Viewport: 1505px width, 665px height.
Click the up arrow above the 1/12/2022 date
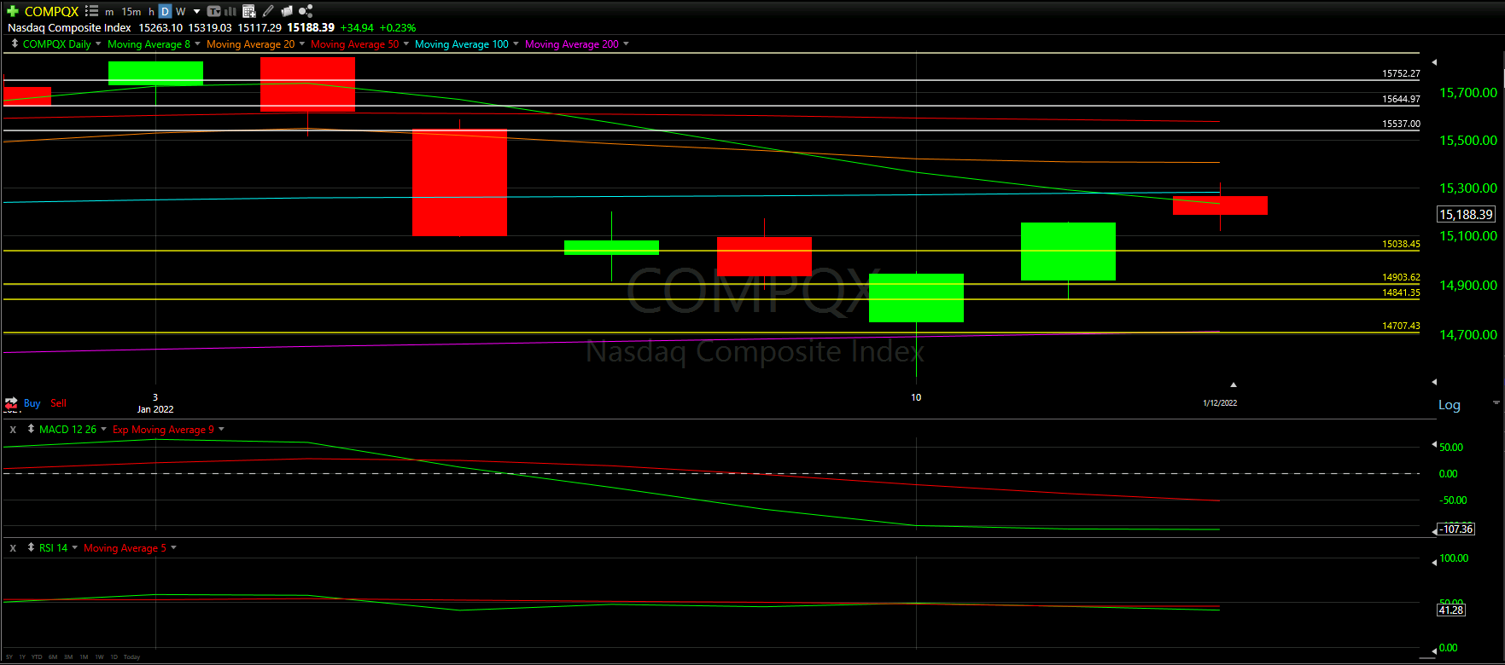click(x=1233, y=385)
